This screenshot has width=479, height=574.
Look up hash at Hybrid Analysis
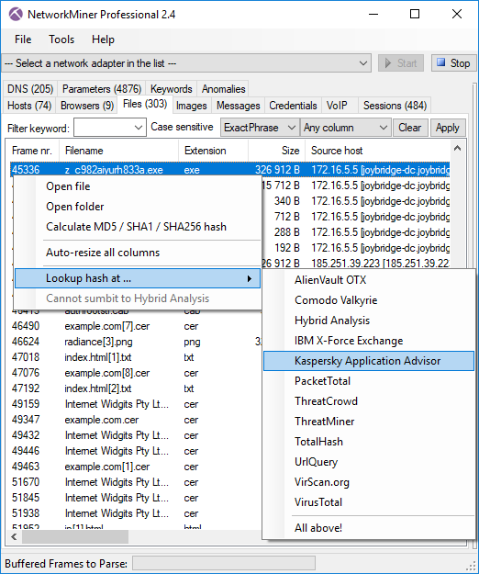pos(369,321)
